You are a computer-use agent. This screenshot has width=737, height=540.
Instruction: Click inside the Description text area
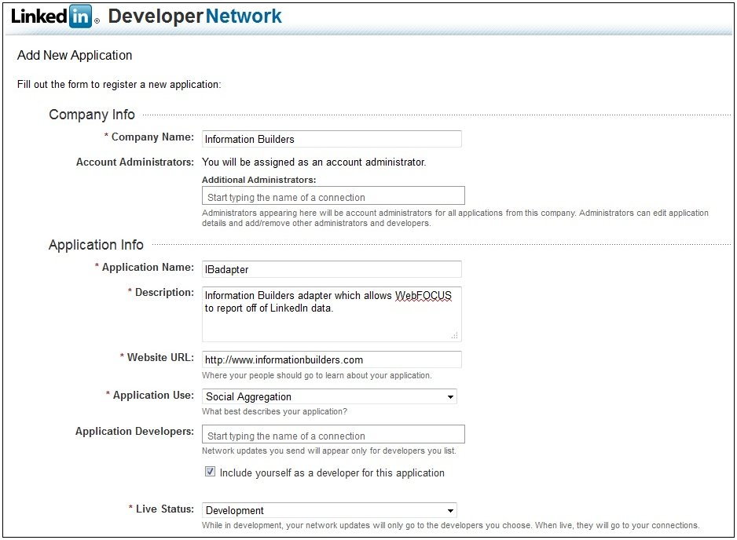coord(332,314)
